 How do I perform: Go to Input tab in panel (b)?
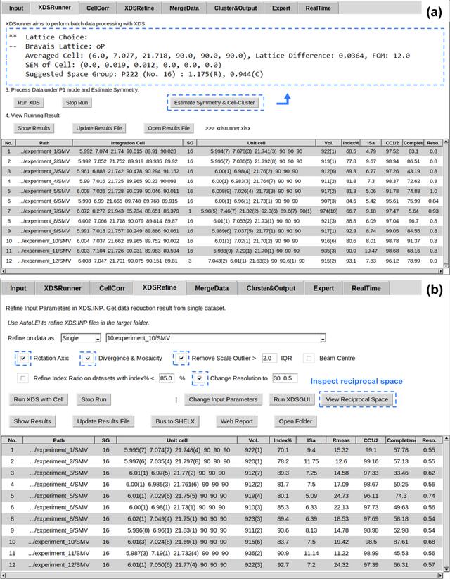coord(18,288)
